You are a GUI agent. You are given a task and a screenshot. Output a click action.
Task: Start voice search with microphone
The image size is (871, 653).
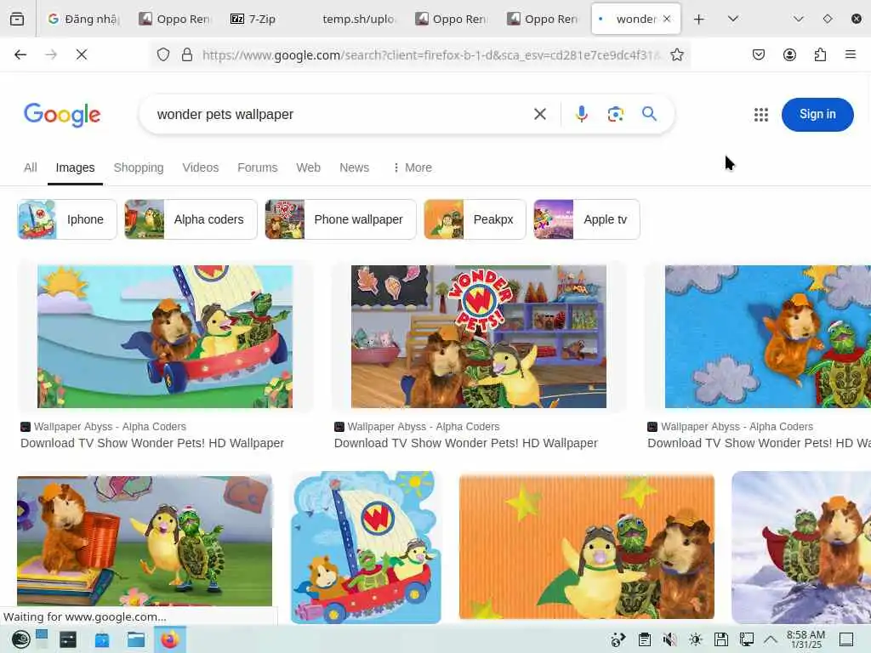coord(582,115)
